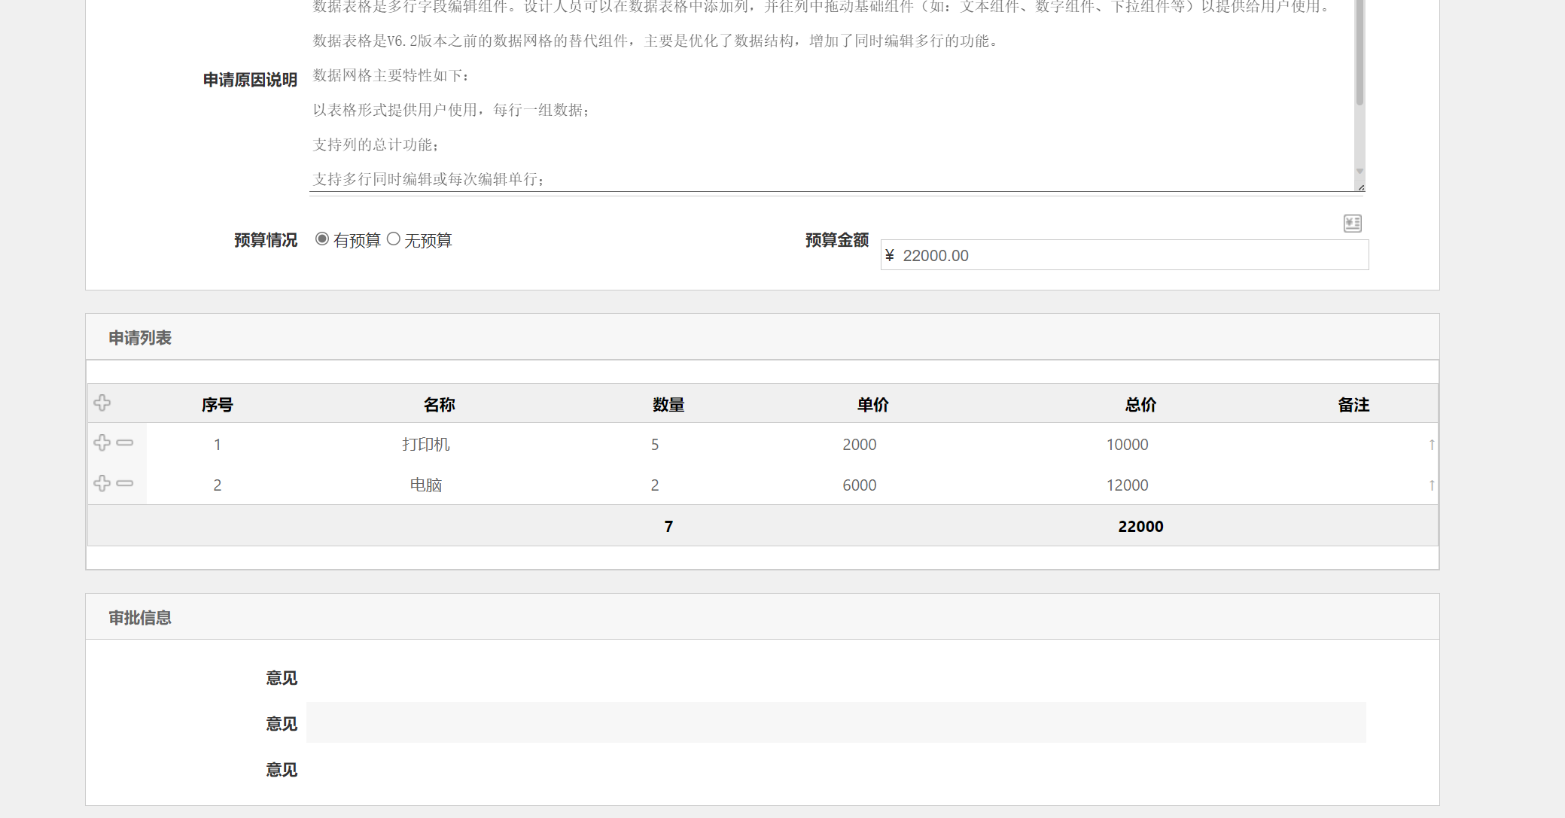Click the add-row plus icon in the table header
The height and width of the screenshot is (818, 1565).
pyautogui.click(x=102, y=403)
